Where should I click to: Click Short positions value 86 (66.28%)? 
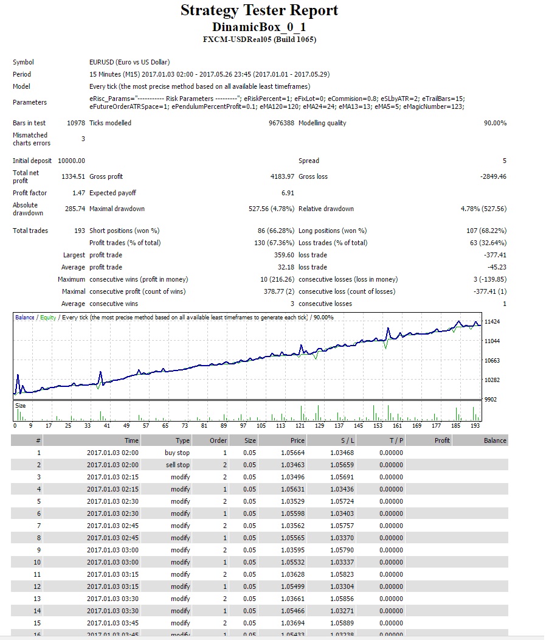click(276, 231)
